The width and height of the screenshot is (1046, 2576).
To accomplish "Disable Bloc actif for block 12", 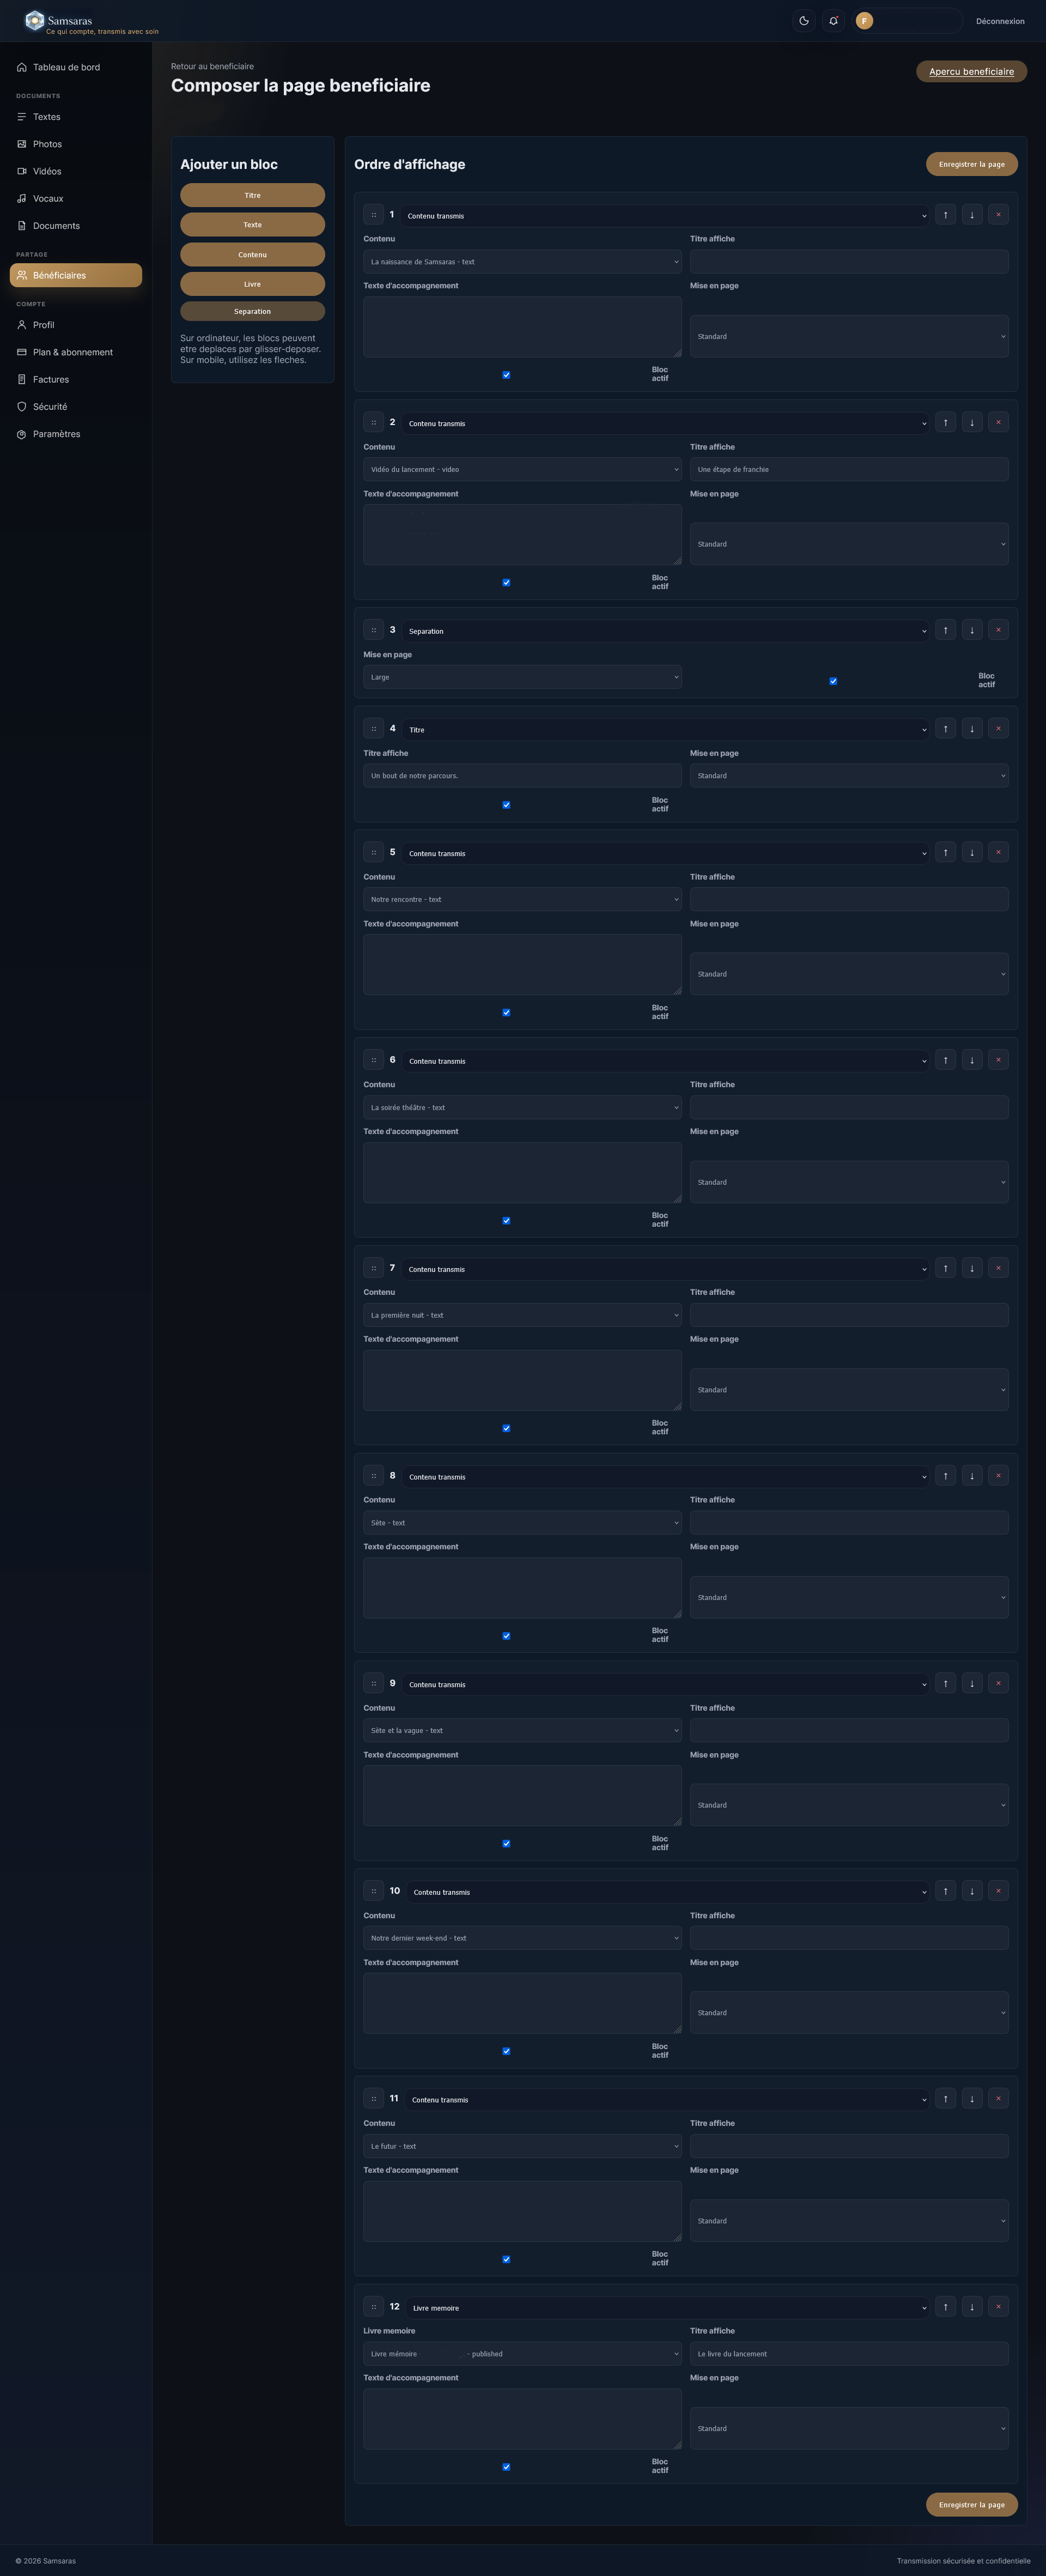I will pyautogui.click(x=506, y=2467).
